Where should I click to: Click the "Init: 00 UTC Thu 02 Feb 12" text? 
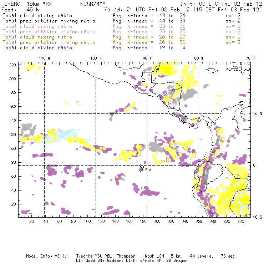[x=221, y=4]
